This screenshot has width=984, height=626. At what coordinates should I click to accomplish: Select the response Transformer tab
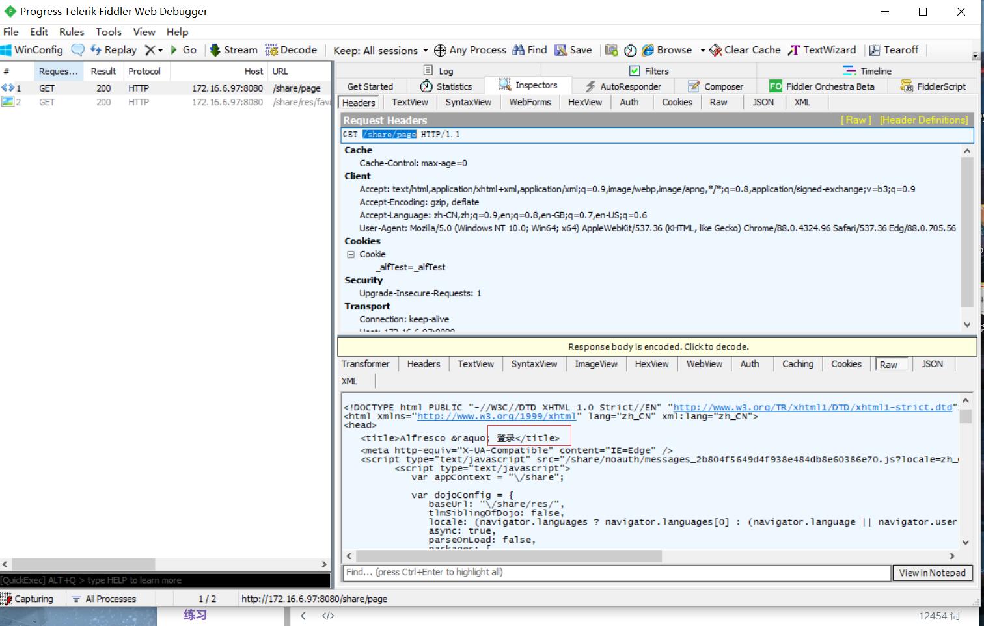365,364
